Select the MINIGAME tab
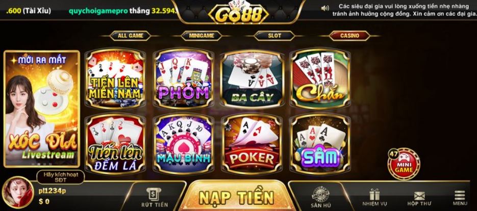Viewport: 477px width, 211px height. click(x=202, y=36)
